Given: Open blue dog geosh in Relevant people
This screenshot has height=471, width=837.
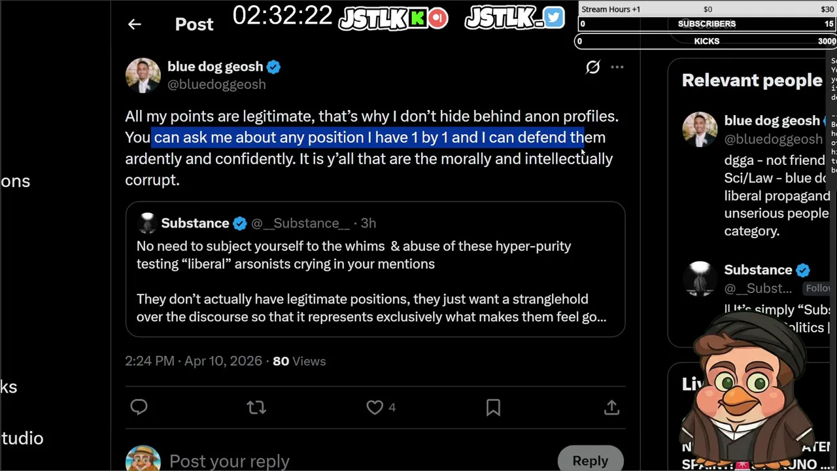Looking at the screenshot, I should pyautogui.click(x=772, y=121).
